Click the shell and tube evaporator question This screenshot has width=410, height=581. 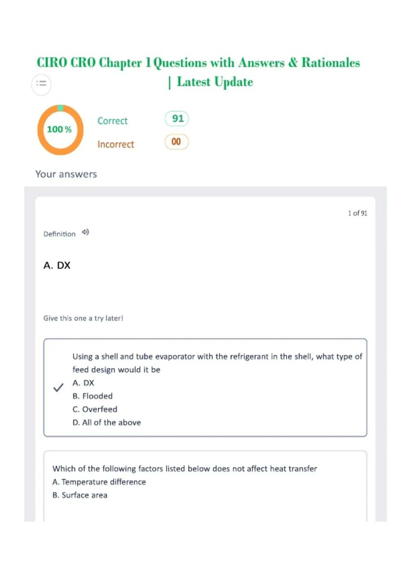(x=217, y=363)
